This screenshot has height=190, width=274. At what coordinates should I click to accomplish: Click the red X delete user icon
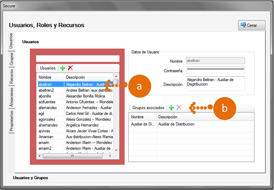point(70,68)
